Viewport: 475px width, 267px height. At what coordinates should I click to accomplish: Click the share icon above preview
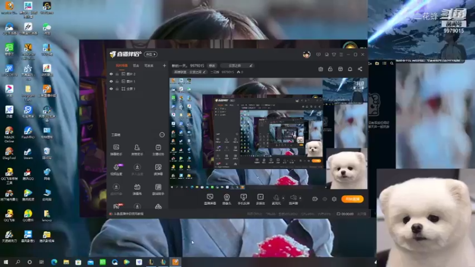[x=360, y=69]
